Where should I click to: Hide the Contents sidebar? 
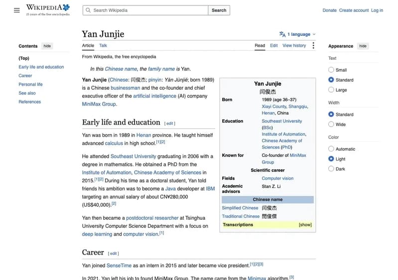tap(47, 46)
